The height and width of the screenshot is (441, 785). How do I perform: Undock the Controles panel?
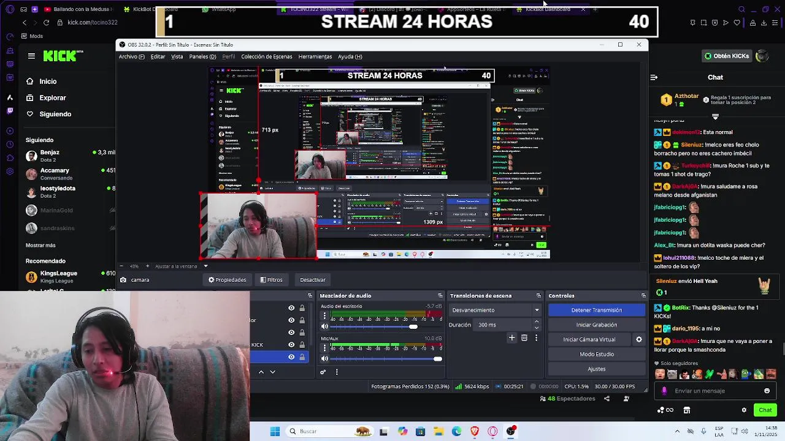point(643,296)
